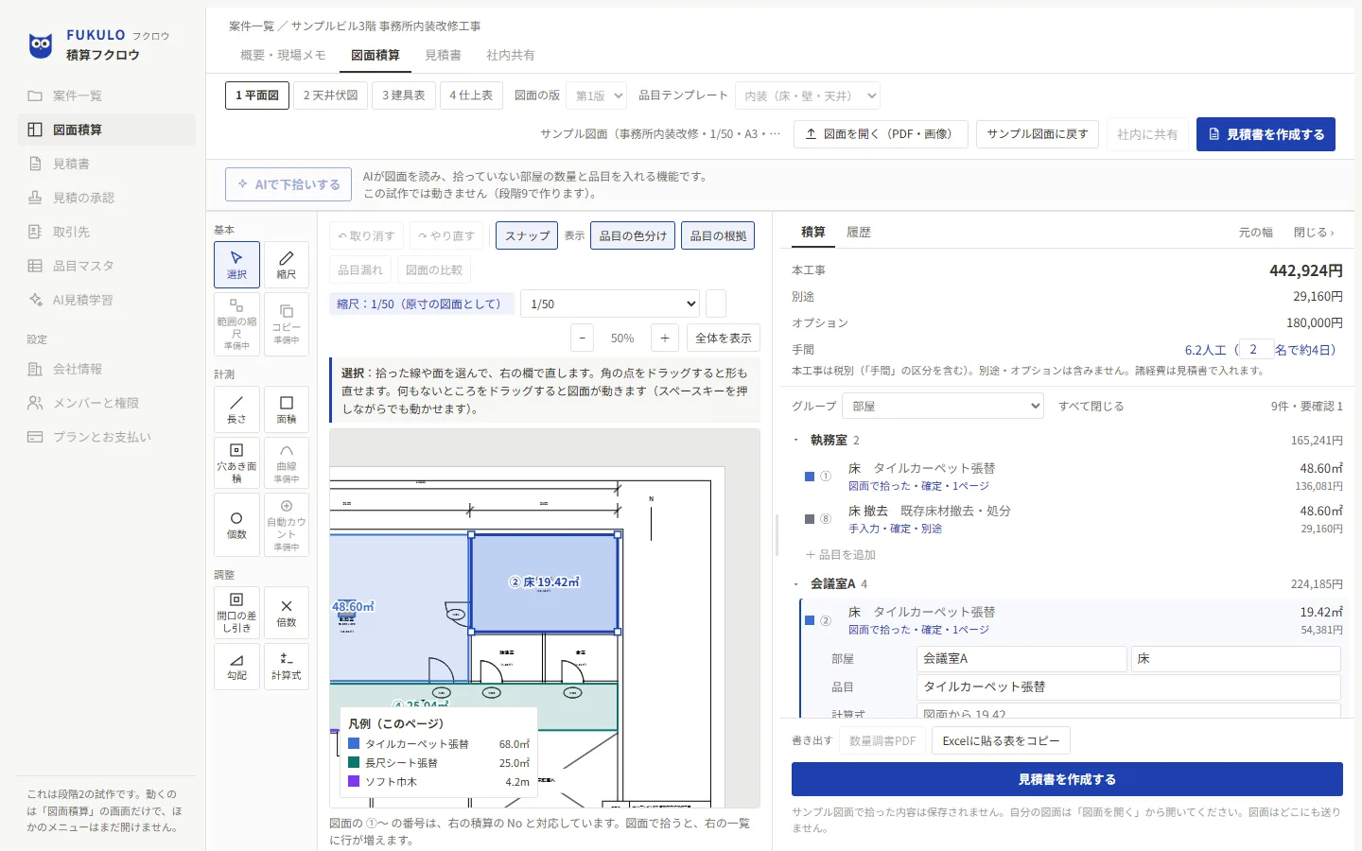Switch to the 概要・現場メモ tab
The image size is (1362, 851).
[x=283, y=55]
